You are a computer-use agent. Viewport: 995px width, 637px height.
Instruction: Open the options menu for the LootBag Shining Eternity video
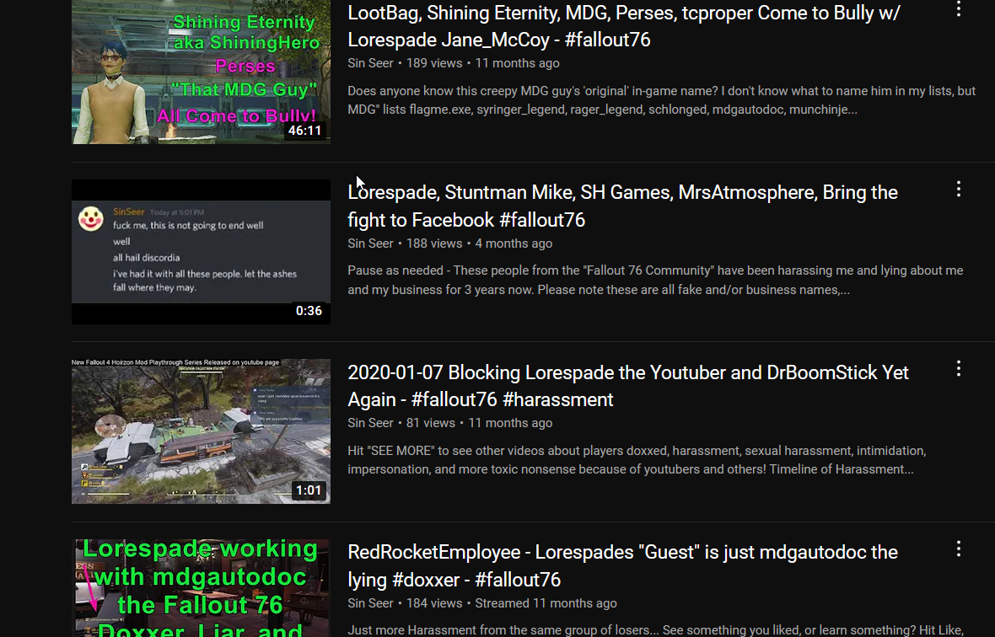point(958,9)
